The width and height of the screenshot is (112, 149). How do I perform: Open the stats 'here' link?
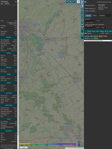click(86, 12)
